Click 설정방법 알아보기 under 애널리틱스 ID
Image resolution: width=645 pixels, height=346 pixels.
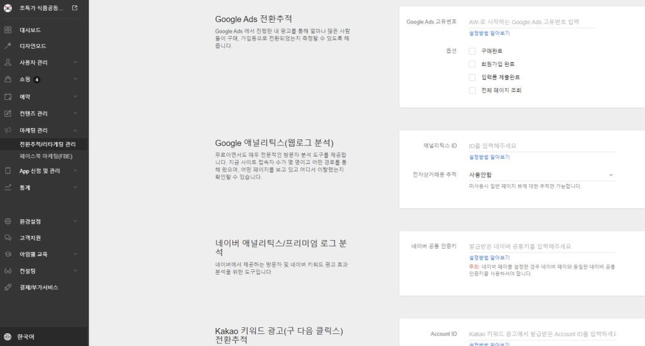[489, 157]
